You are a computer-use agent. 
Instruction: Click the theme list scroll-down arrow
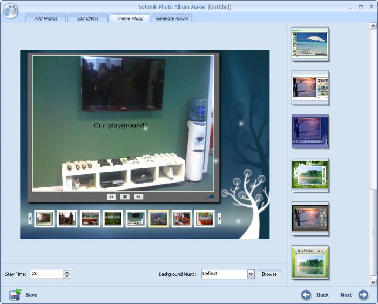coord(373,282)
